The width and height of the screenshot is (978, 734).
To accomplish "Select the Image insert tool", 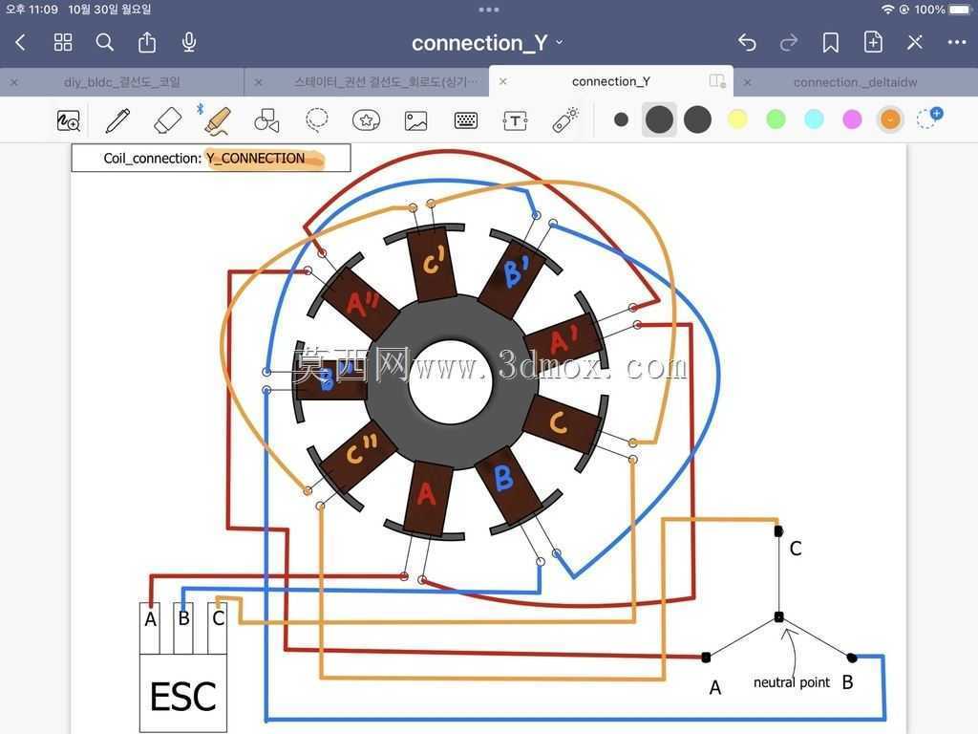I will coord(416,120).
